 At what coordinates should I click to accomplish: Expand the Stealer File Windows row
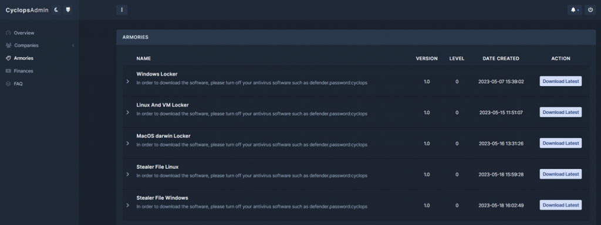point(127,205)
